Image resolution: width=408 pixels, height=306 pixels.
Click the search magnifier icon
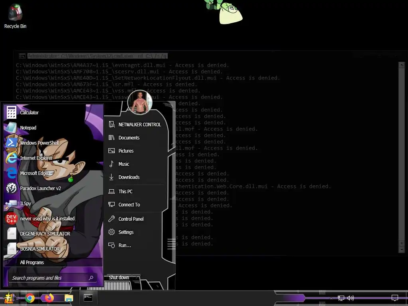point(91,278)
